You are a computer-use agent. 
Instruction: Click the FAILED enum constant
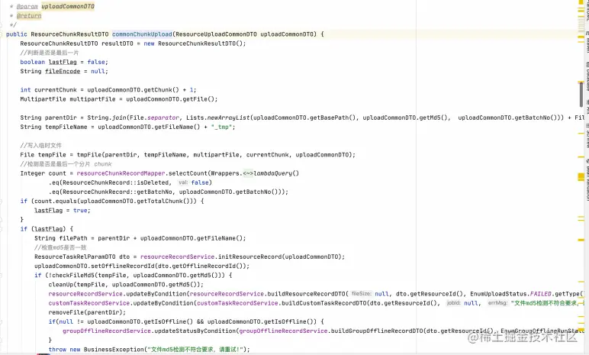tap(540, 294)
